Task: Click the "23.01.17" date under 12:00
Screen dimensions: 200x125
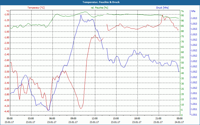Action: click(x=94, y=122)
